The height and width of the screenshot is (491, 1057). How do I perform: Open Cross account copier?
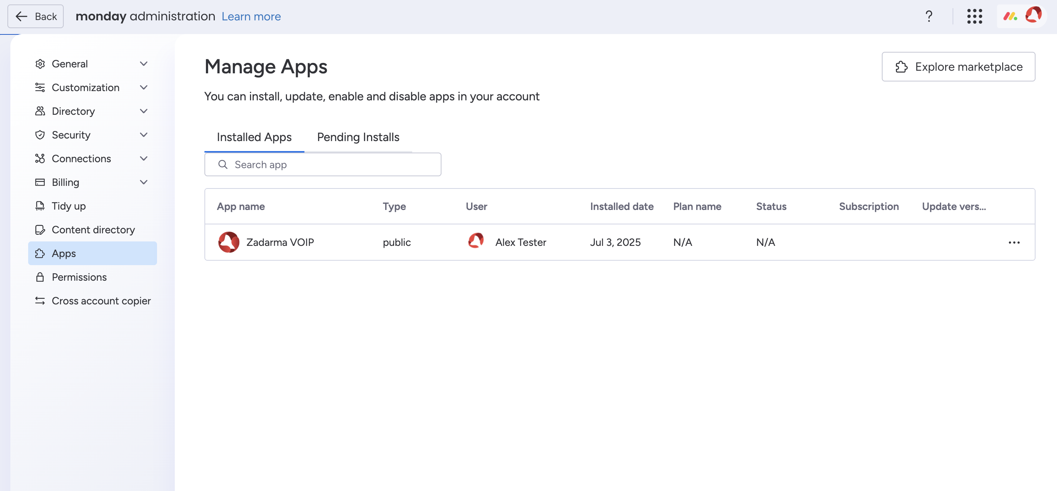[101, 301]
